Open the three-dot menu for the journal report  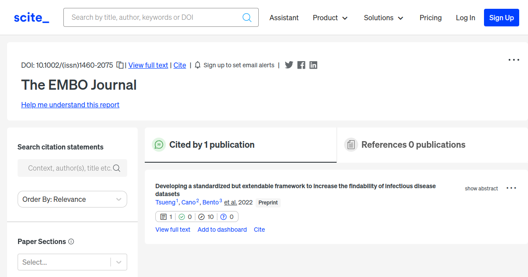(x=513, y=60)
